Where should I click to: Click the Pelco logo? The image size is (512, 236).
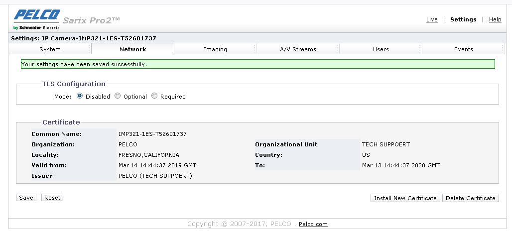pos(37,19)
